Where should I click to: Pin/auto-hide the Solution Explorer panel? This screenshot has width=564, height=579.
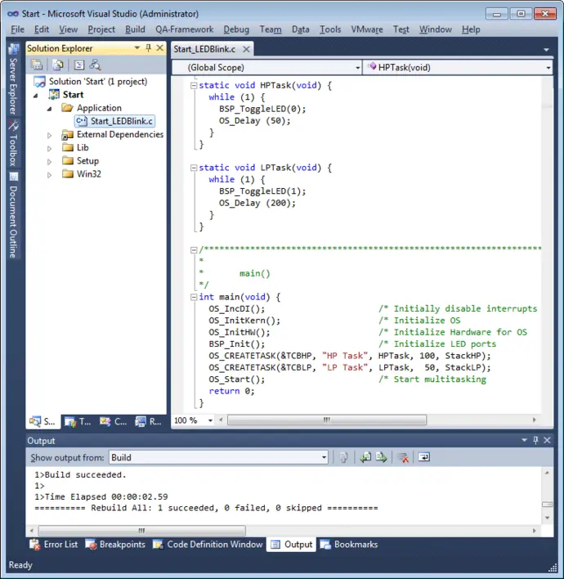pyautogui.click(x=148, y=48)
